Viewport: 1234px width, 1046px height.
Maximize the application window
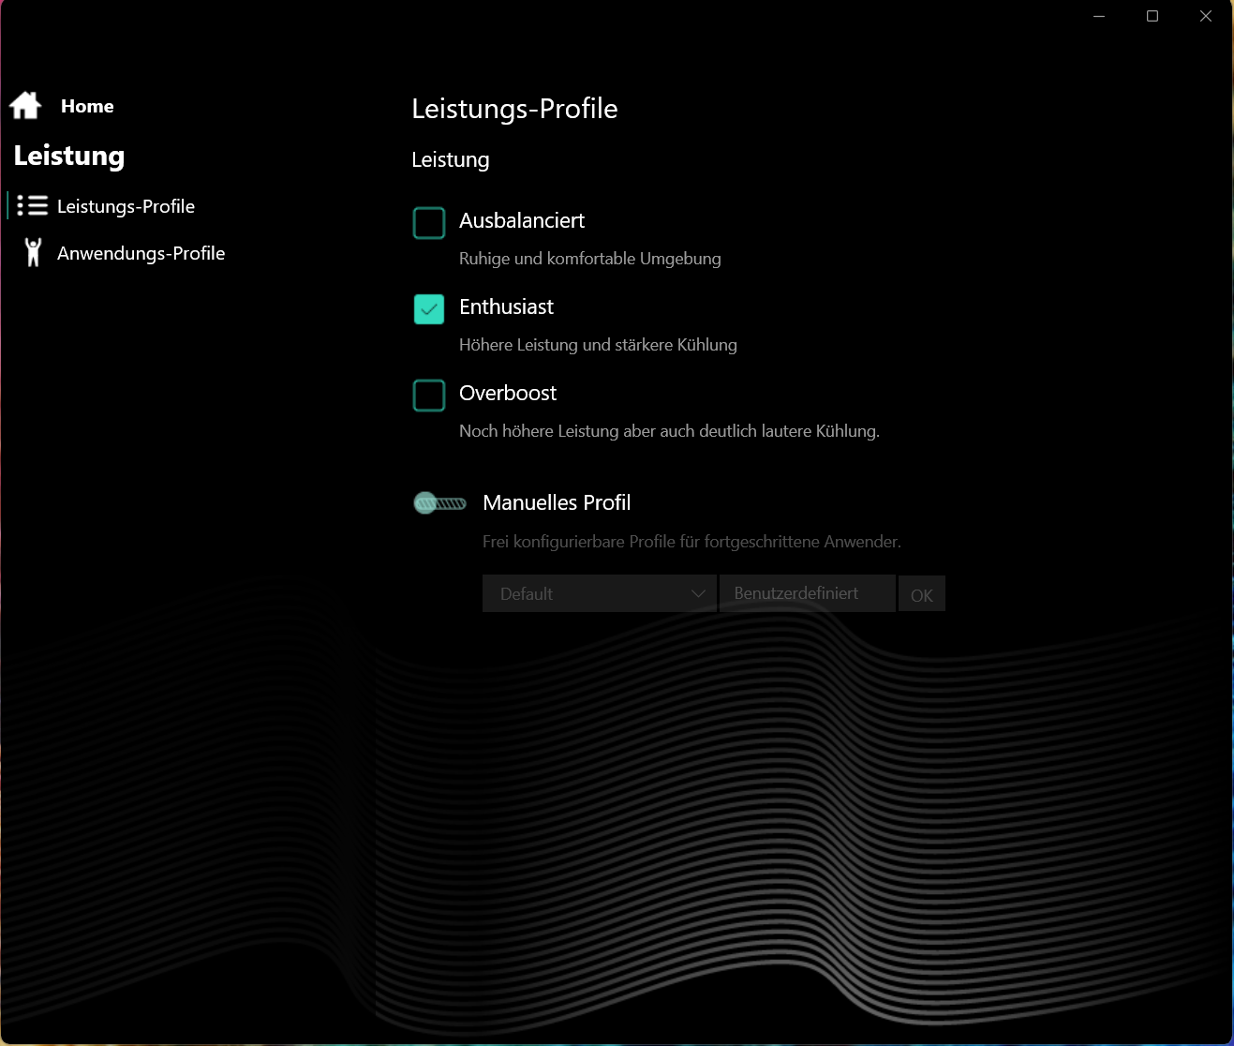(x=1152, y=16)
